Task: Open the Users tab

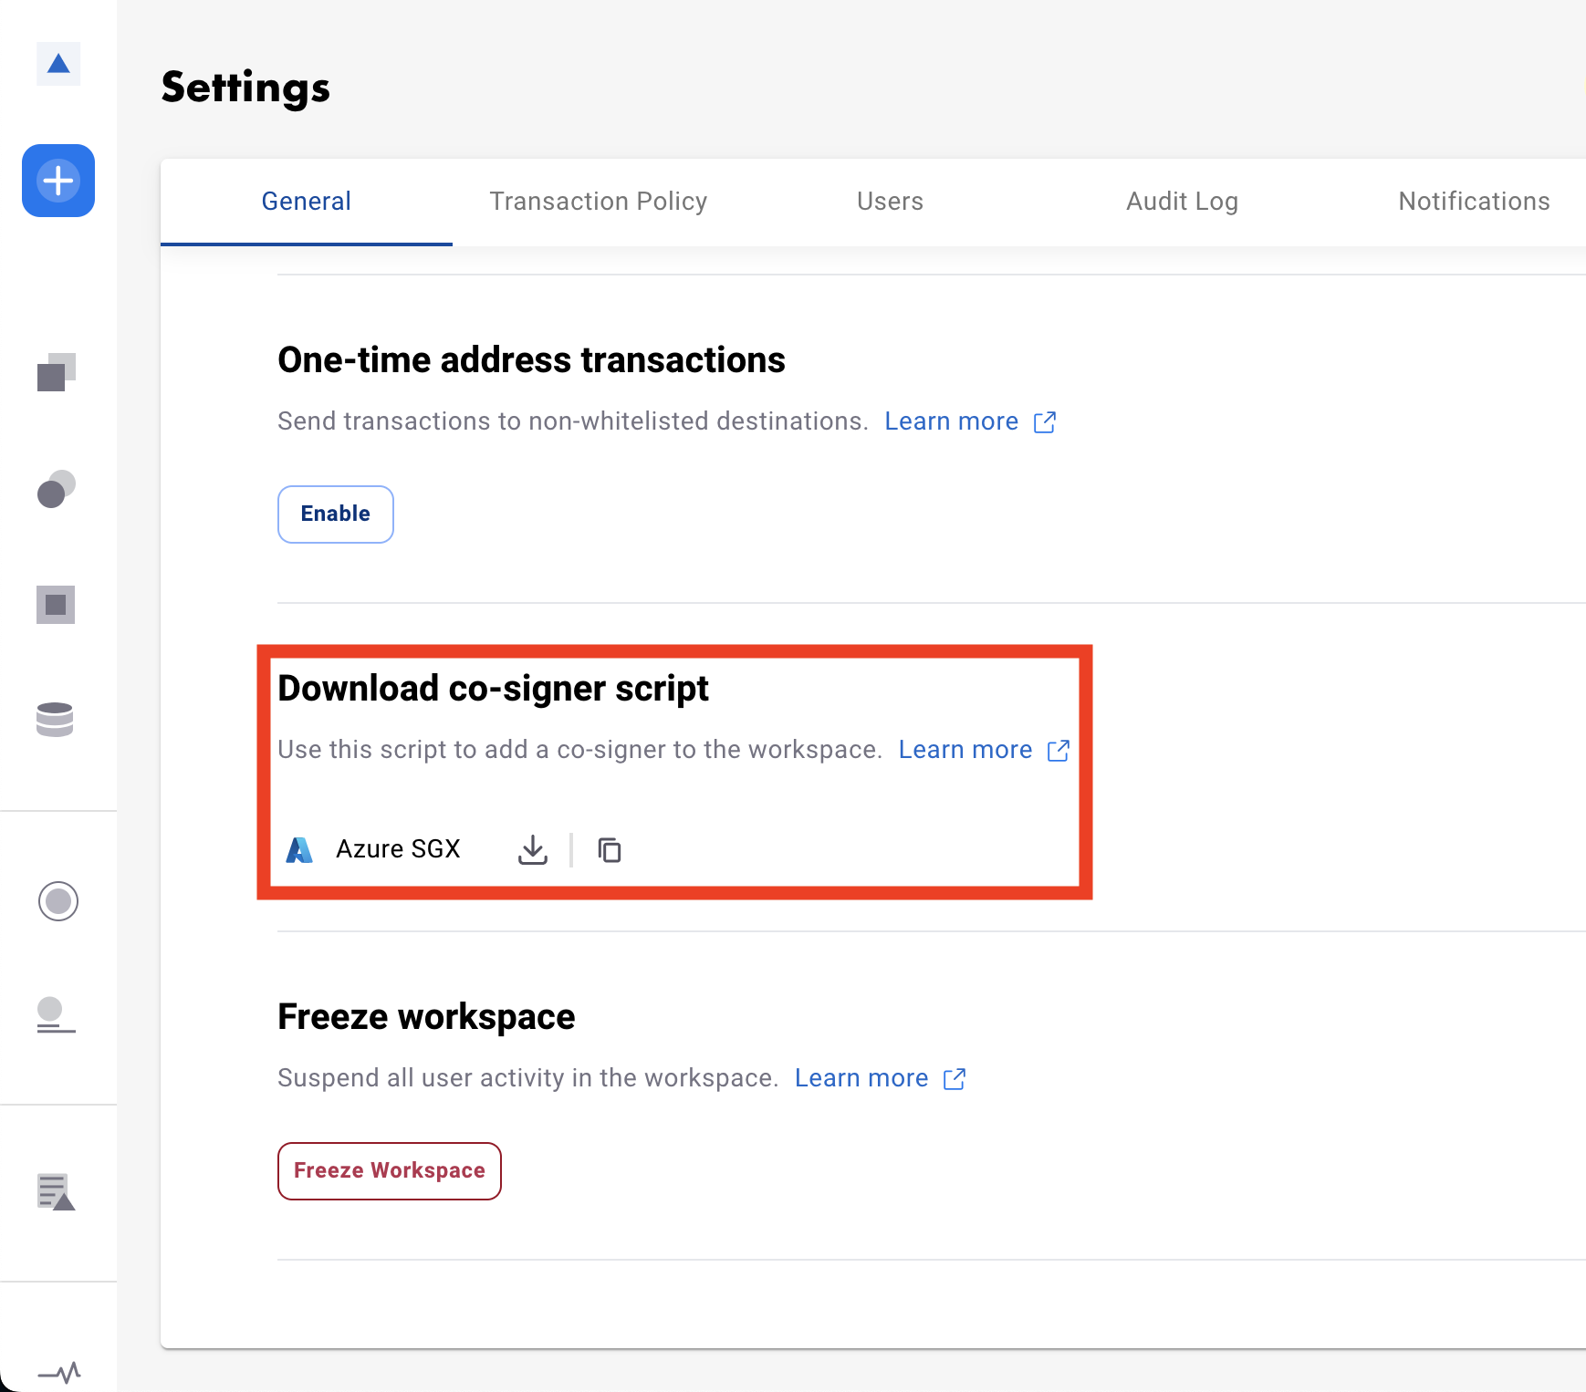Action: [x=891, y=202]
